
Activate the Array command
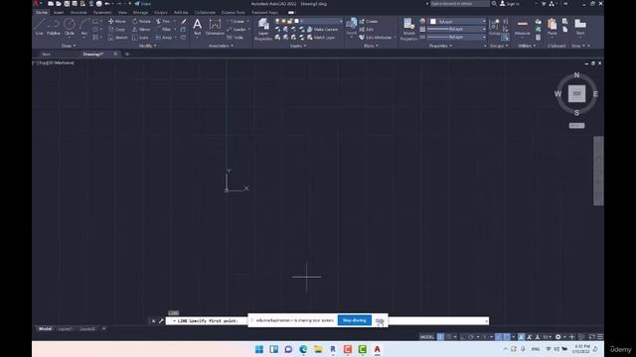(x=164, y=38)
